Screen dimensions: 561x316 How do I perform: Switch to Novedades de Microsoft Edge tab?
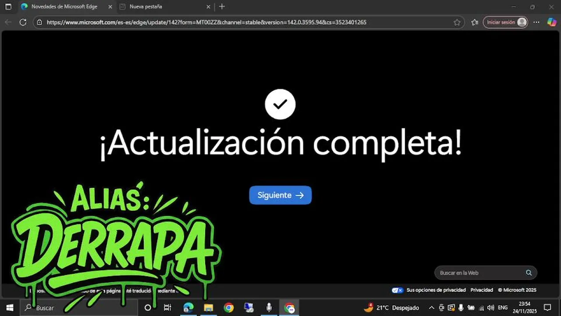tap(64, 7)
